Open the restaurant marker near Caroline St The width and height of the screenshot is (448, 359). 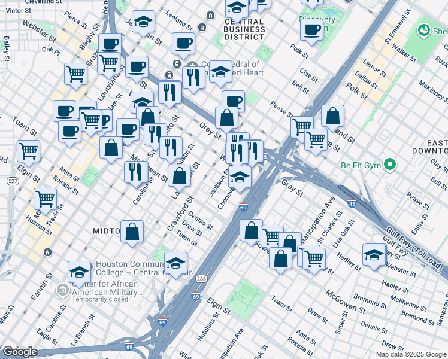tap(136, 174)
